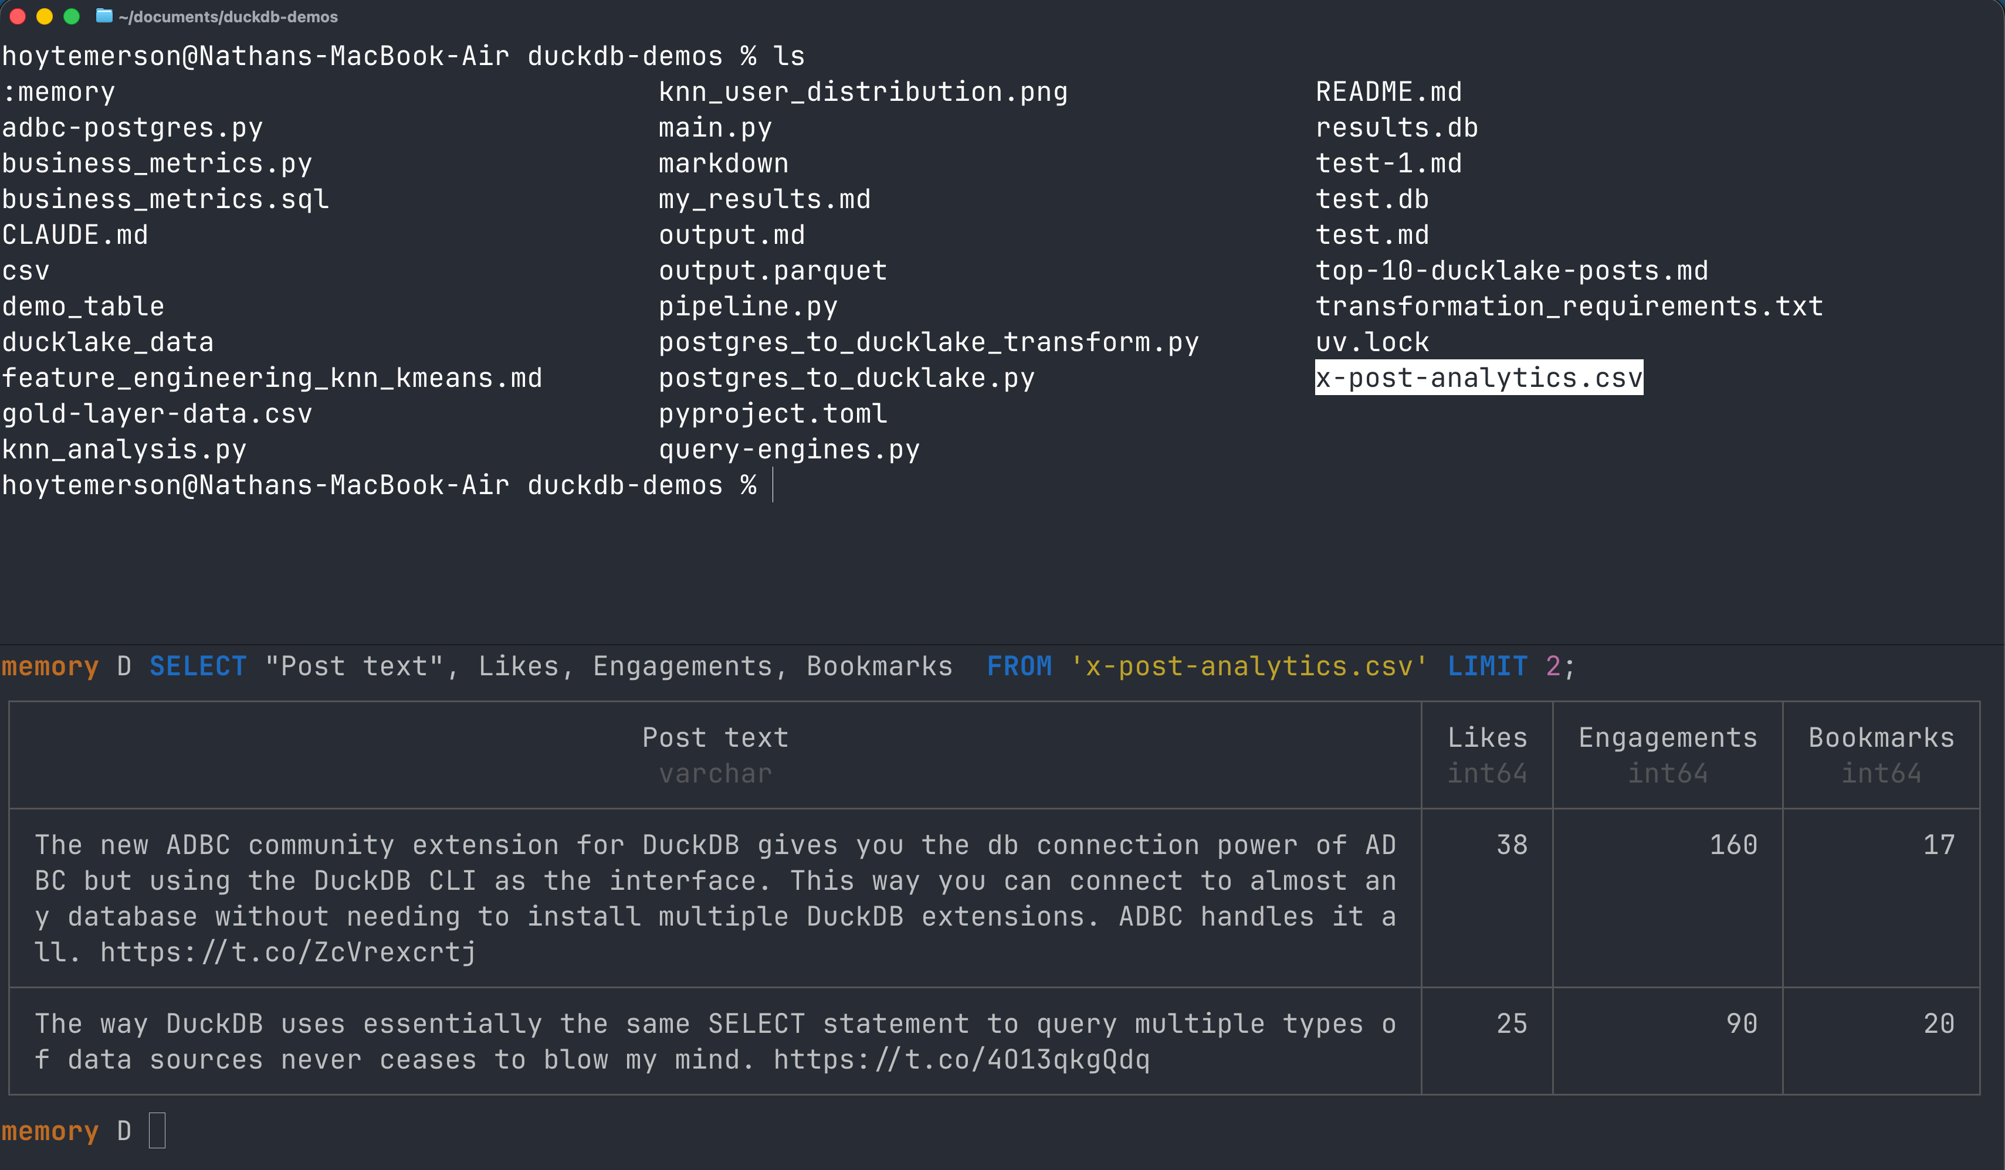Click the test-1.md file name

pyautogui.click(x=1388, y=163)
